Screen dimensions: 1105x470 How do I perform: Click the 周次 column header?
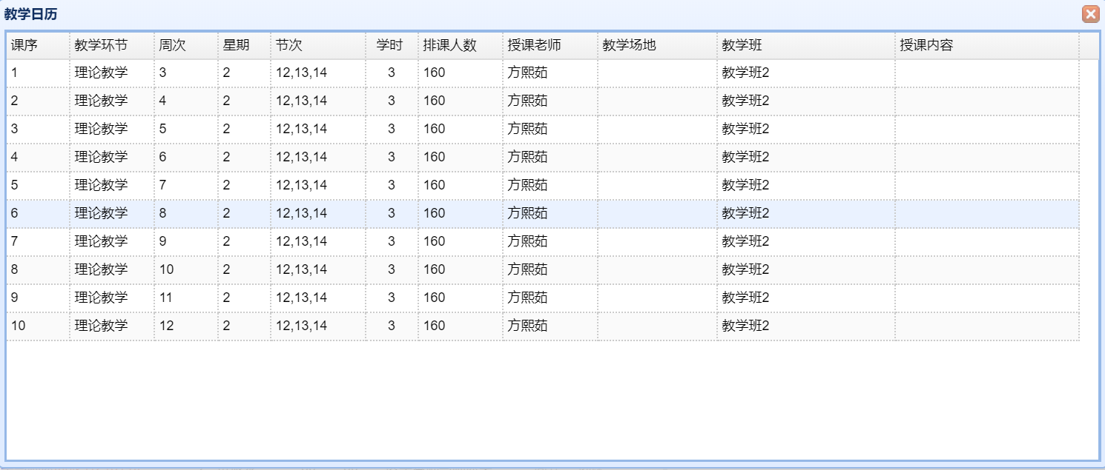[x=186, y=45]
